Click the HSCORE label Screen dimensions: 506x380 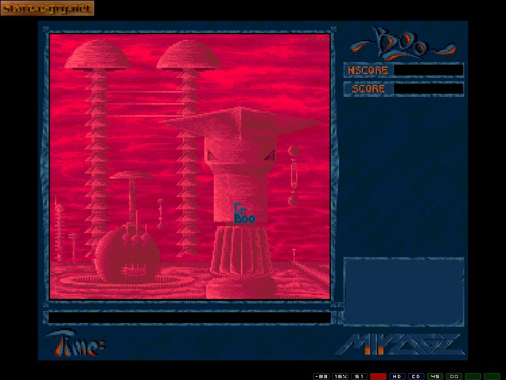(x=368, y=70)
